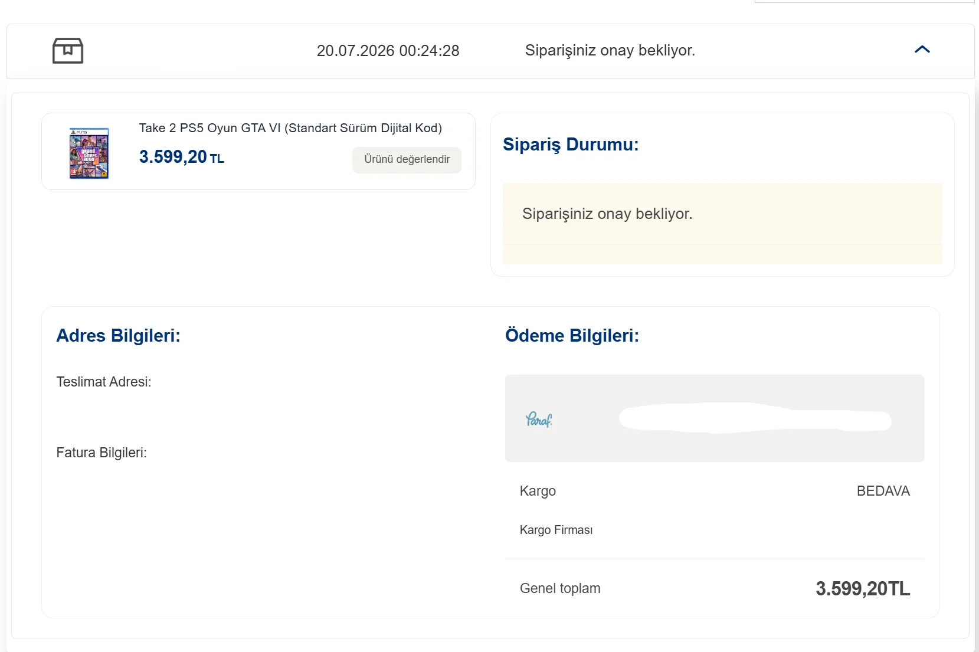979x652 pixels.
Task: Click the Fatura Bilgileri label
Action: [x=101, y=453]
